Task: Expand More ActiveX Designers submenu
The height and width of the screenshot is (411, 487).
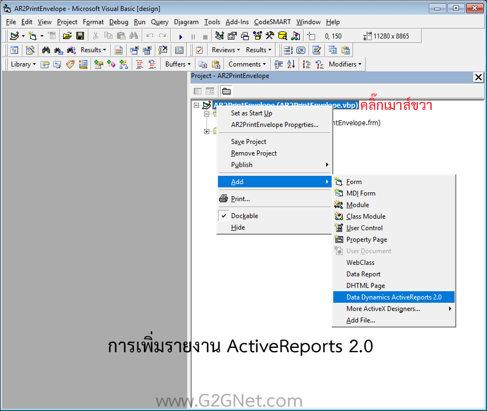Action: [x=394, y=309]
